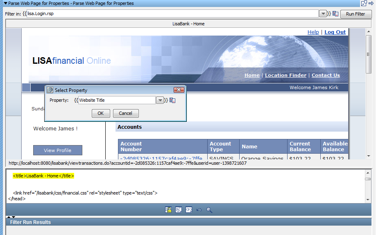Click the Log Out link
Viewport: 376px width, 235px height.
pyautogui.click(x=335, y=32)
